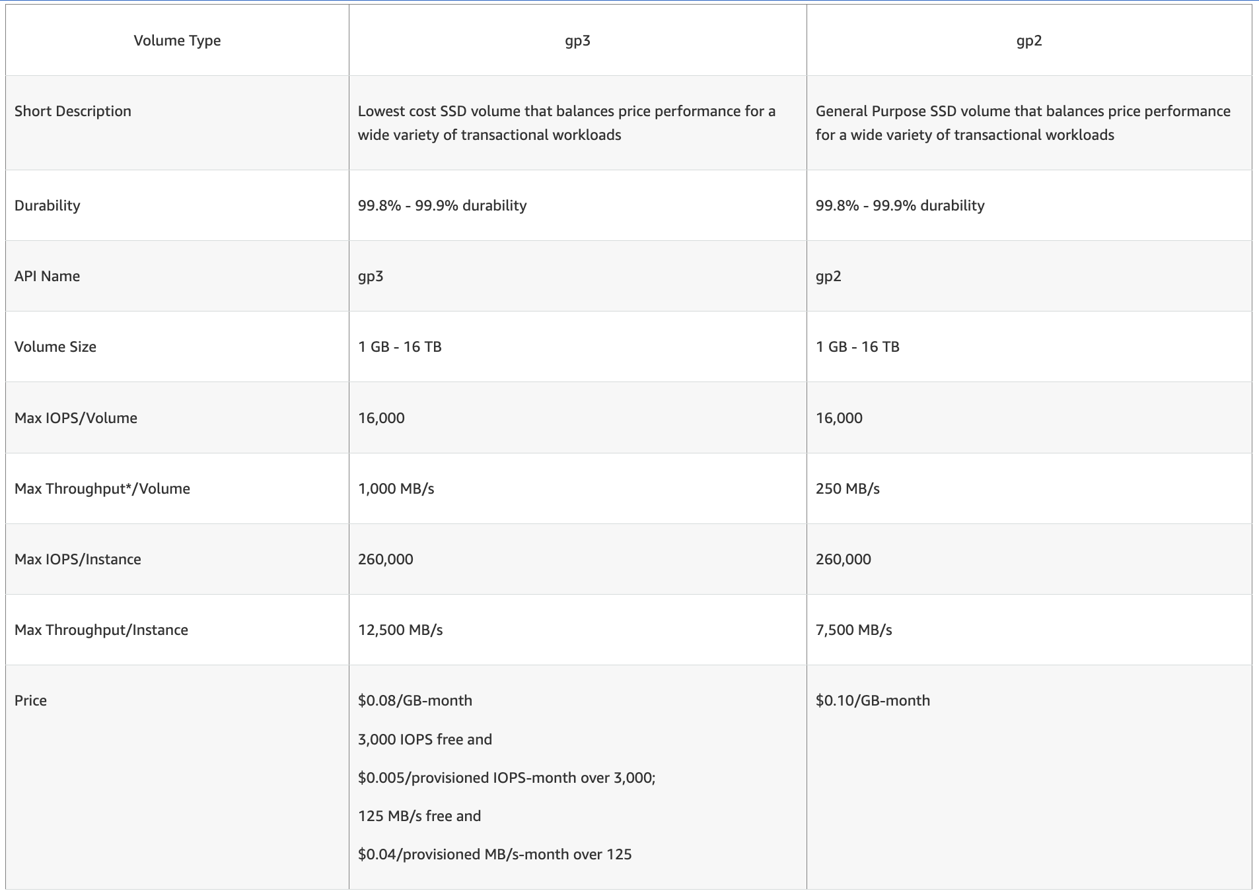This screenshot has width=1259, height=895.
Task: Click the 1,000 MB/s throughput value
Action: [x=396, y=488]
